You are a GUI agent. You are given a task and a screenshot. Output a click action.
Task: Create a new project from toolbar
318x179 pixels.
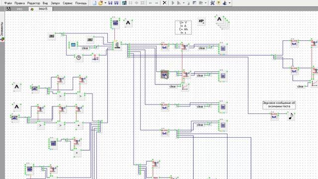coord(94,3)
